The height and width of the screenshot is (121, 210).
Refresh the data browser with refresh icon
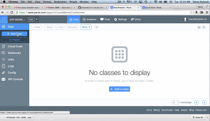click(x=204, y=27)
